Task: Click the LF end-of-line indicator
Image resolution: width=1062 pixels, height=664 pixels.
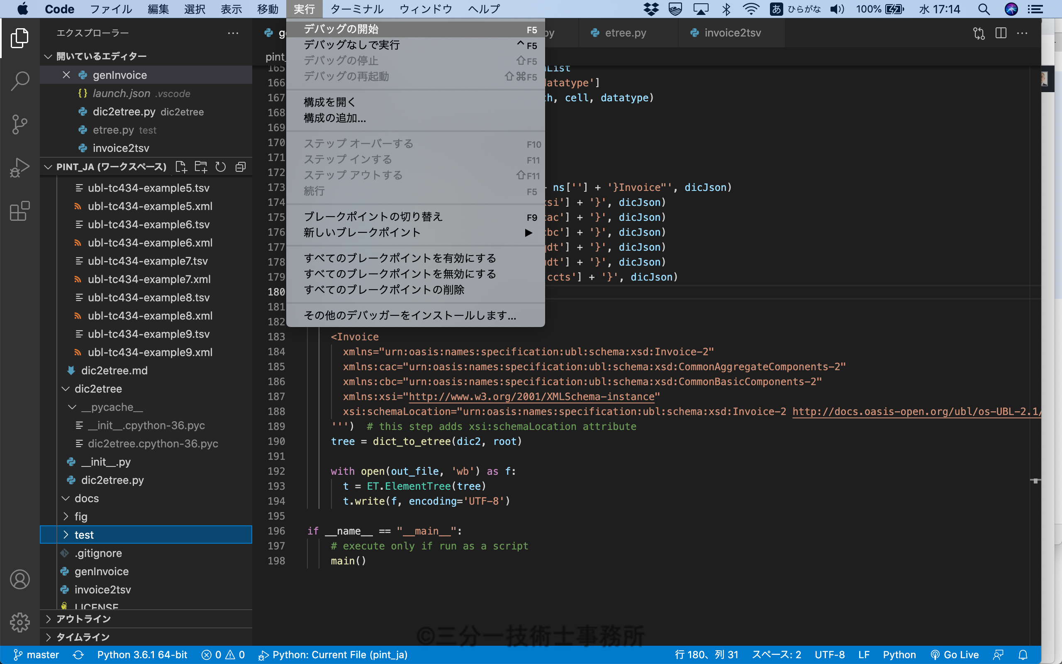Action: (864, 655)
